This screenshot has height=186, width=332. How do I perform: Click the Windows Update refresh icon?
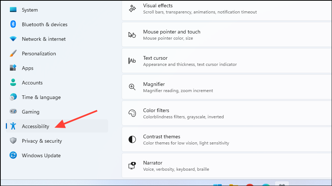(13, 155)
